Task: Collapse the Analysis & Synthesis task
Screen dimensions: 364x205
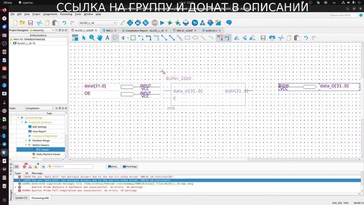Action: pos(23,122)
